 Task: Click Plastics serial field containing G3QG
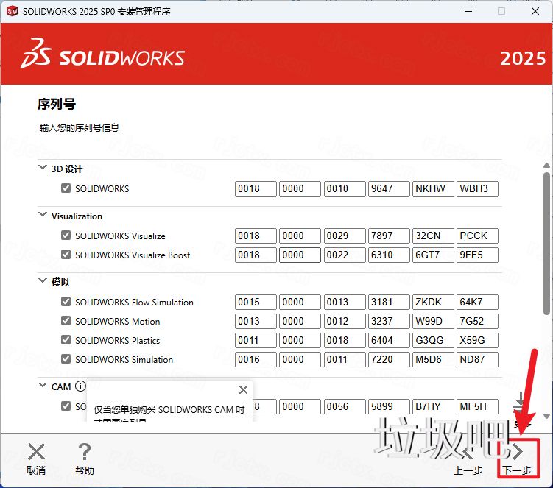pos(433,340)
